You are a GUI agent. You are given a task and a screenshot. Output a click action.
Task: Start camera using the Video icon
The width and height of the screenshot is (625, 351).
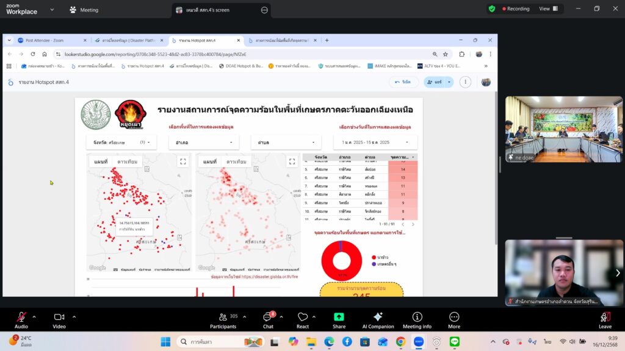[x=59, y=317]
